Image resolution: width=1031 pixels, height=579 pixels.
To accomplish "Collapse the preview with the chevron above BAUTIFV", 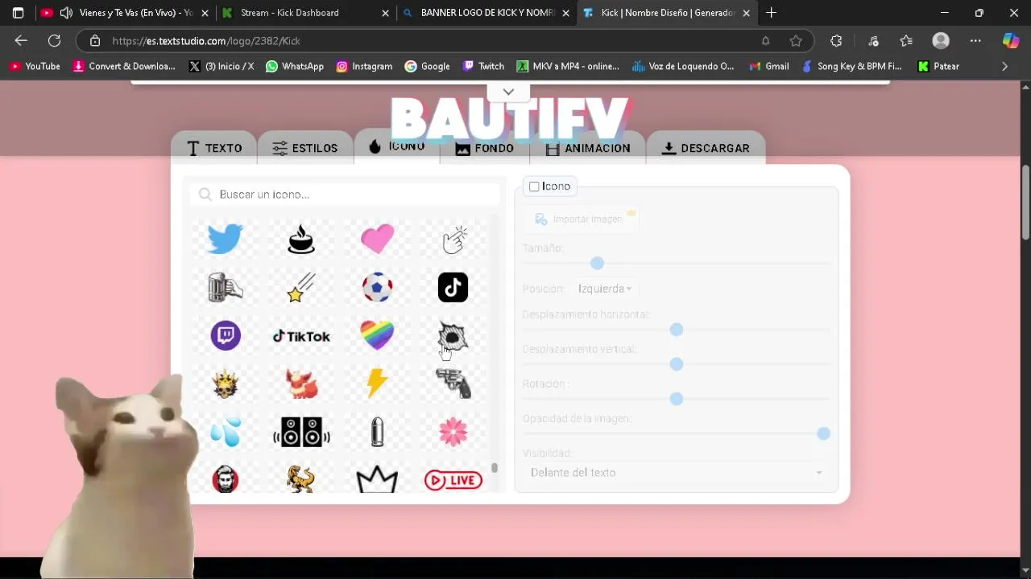I will coord(508,92).
